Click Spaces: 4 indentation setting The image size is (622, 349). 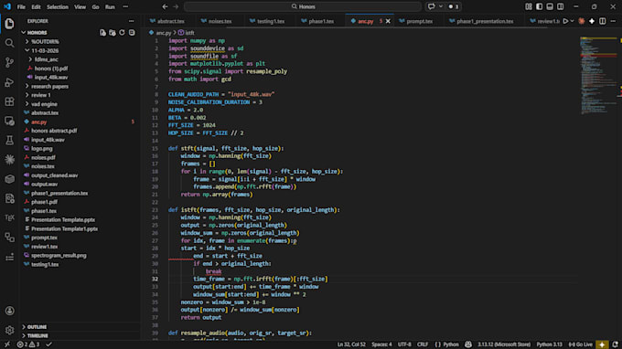pos(381,344)
